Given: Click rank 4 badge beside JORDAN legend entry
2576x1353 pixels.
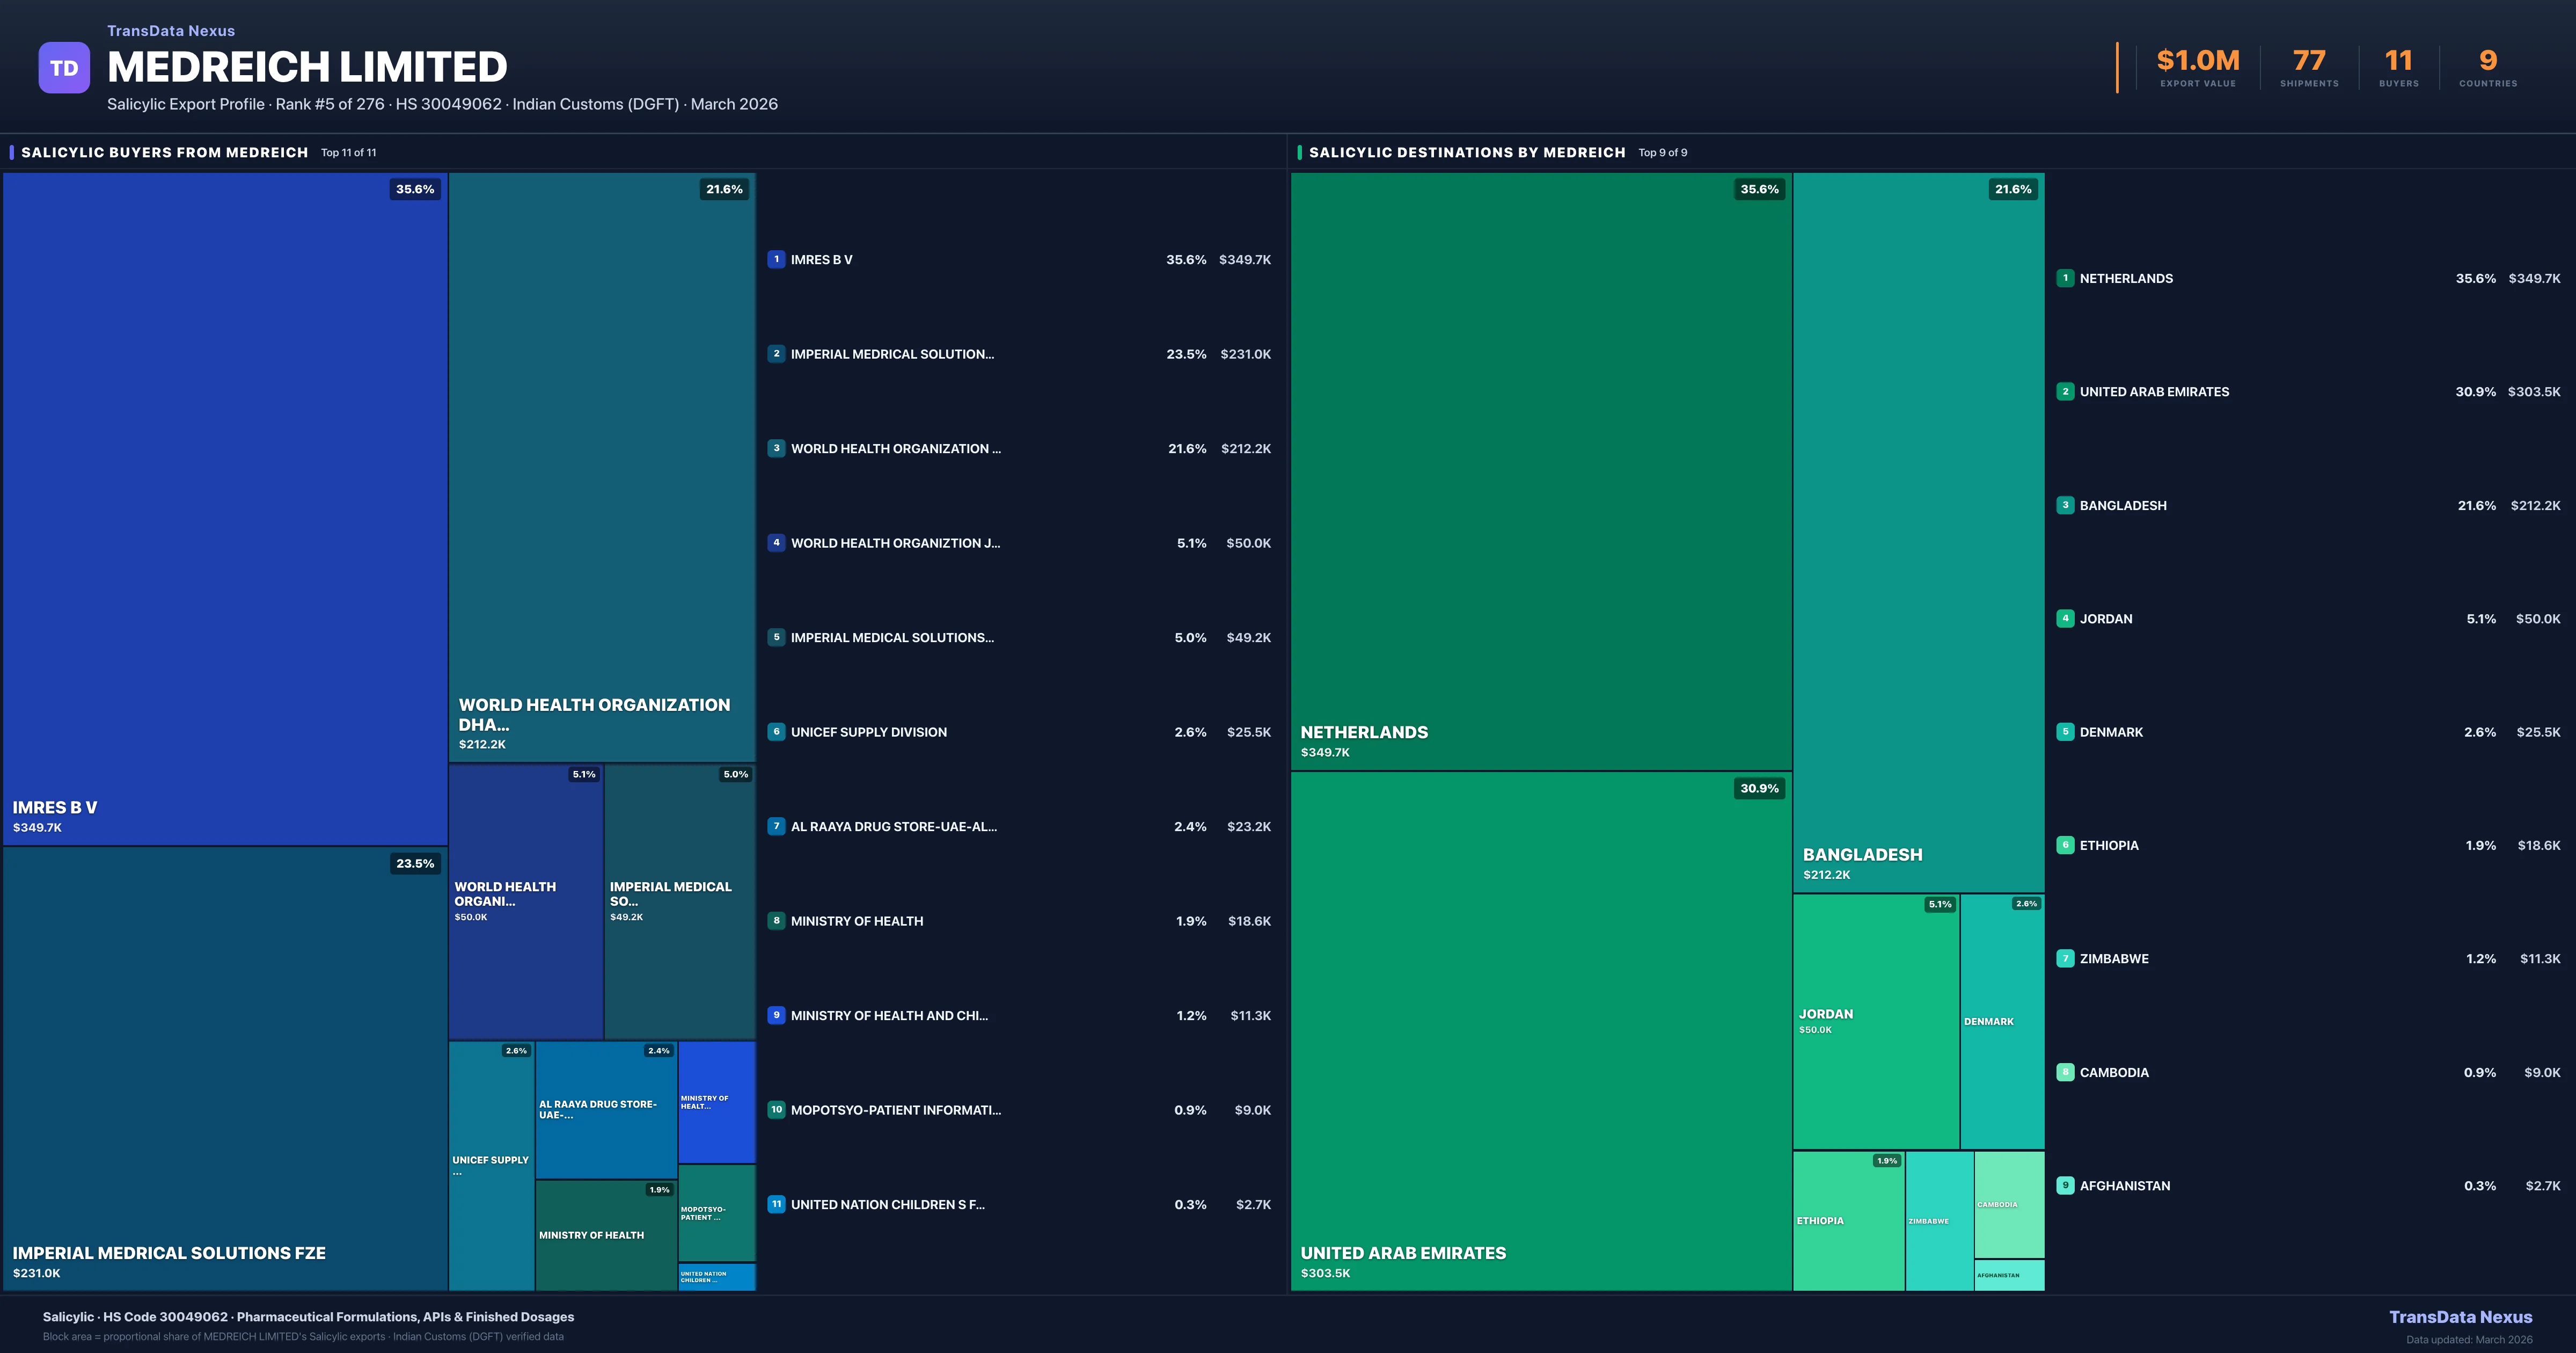Looking at the screenshot, I should pyautogui.click(x=2065, y=619).
